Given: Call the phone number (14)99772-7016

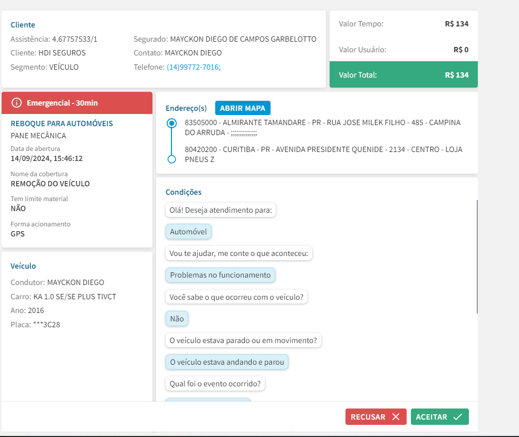Looking at the screenshot, I should coord(194,67).
